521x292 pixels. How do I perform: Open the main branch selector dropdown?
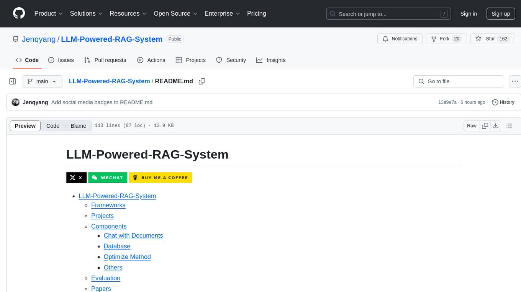tap(42, 81)
